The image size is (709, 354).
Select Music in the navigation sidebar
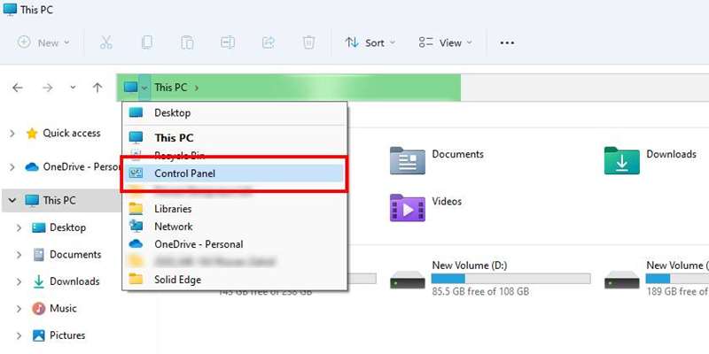62,309
